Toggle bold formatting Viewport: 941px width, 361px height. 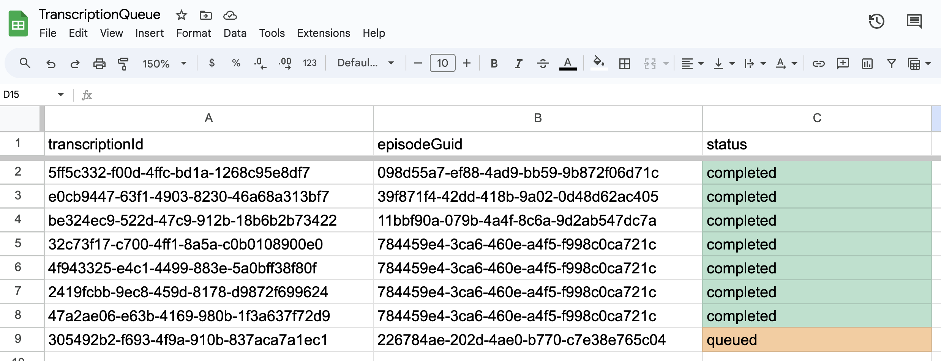[x=494, y=63]
